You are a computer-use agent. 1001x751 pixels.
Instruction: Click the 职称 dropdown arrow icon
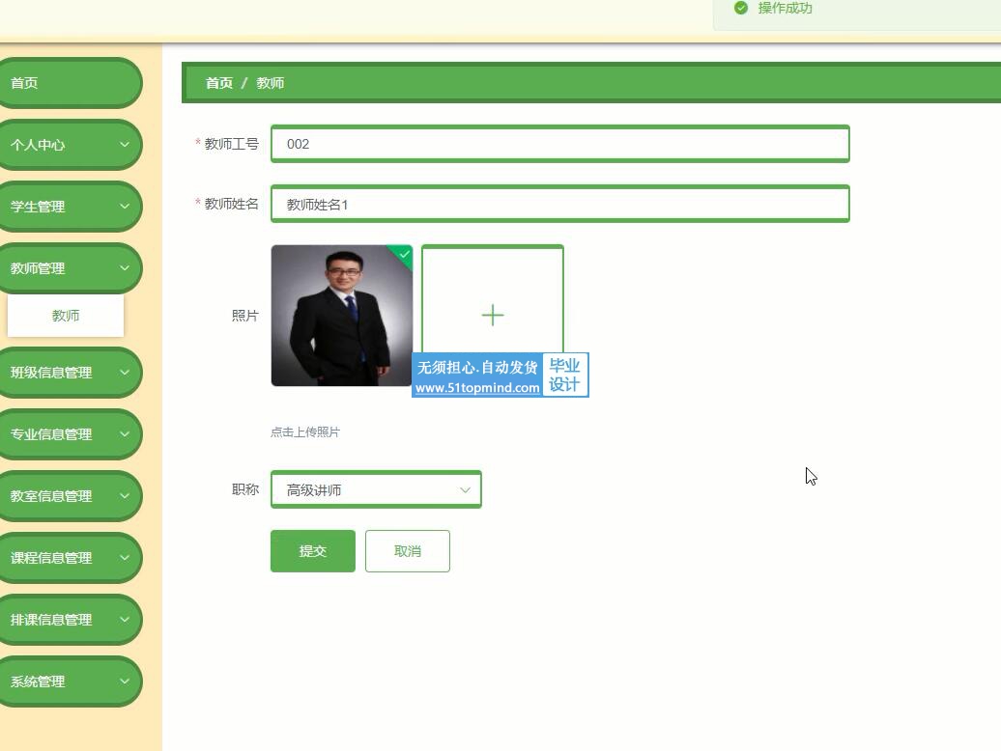click(x=465, y=489)
